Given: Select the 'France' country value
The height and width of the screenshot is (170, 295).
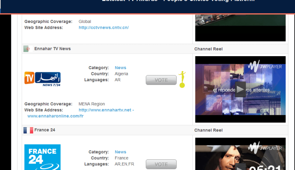Looking at the screenshot, I should tap(122, 158).
